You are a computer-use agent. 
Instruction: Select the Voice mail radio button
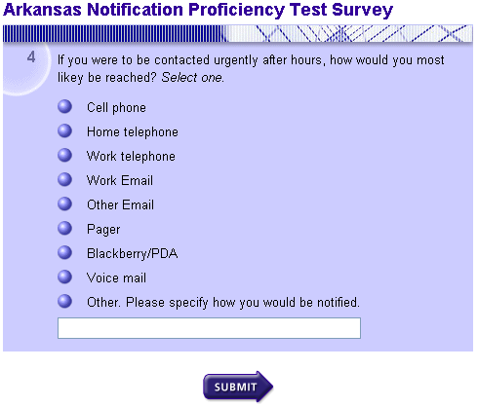point(64,277)
